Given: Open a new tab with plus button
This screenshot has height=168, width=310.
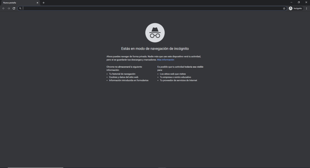Looking at the screenshot, I should pyautogui.click(x=44, y=3).
